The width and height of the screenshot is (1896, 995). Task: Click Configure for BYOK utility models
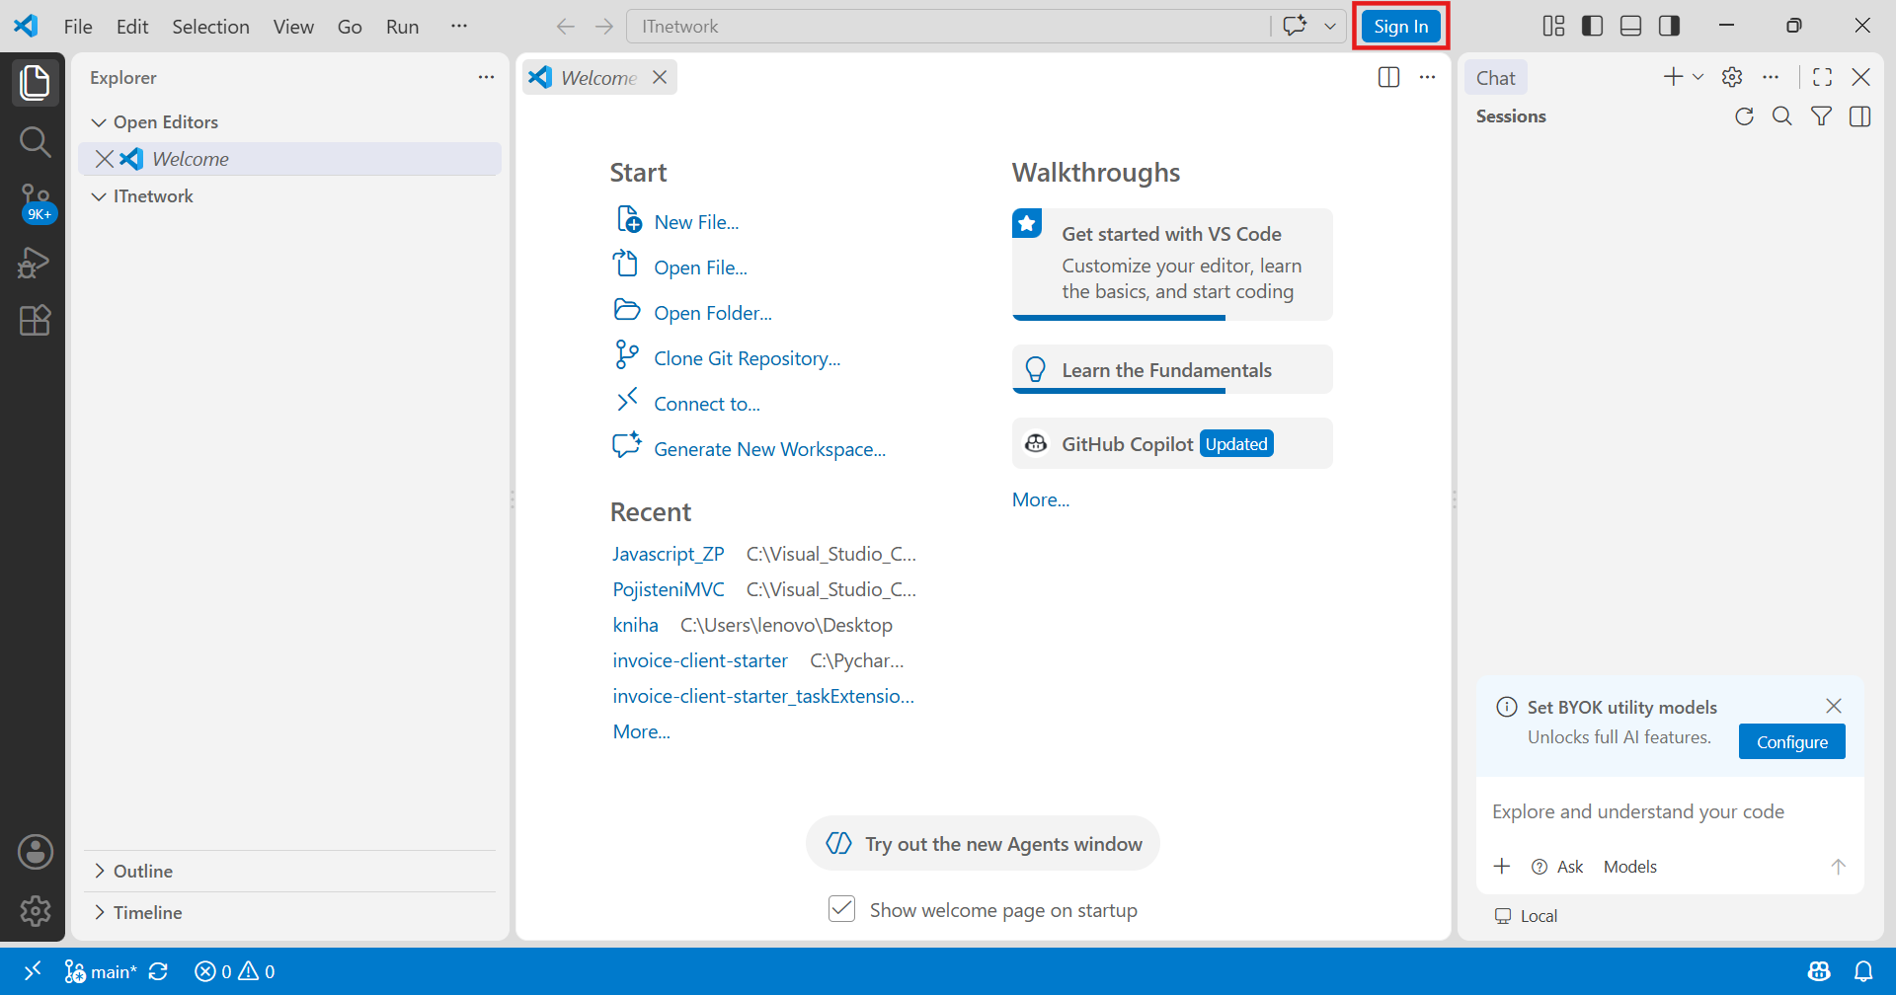click(x=1791, y=741)
